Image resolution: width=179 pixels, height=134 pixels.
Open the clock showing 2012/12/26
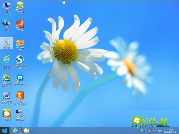coord(170,131)
